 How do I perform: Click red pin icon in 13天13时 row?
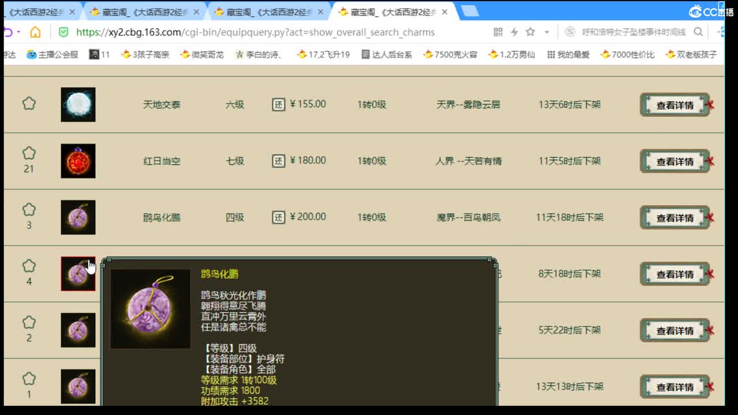[x=710, y=387]
